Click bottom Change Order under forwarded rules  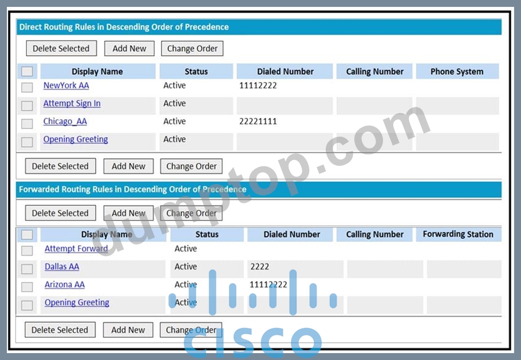point(191,330)
